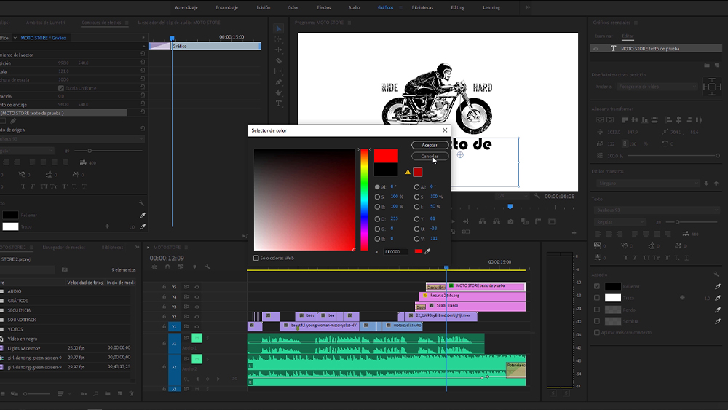Open the Regular font style dropdown

(x=620, y=222)
